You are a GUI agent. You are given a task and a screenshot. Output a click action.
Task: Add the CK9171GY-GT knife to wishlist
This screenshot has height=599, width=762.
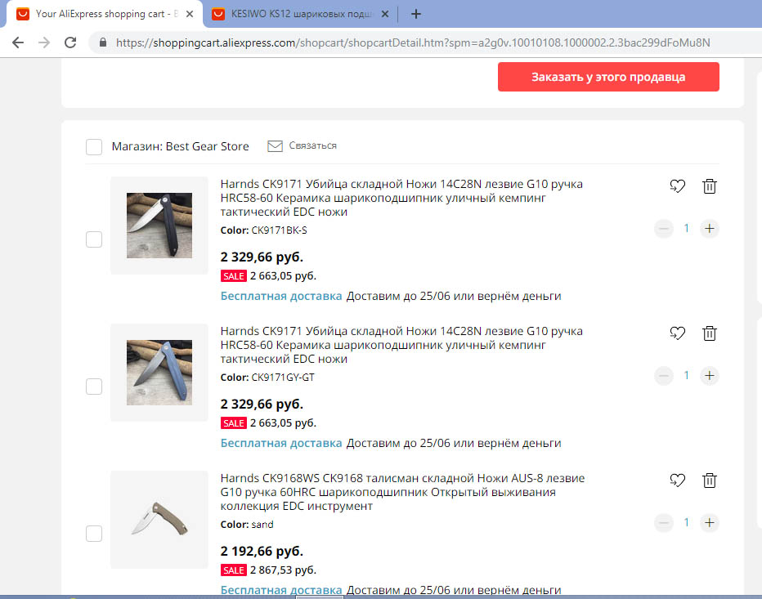pos(678,333)
